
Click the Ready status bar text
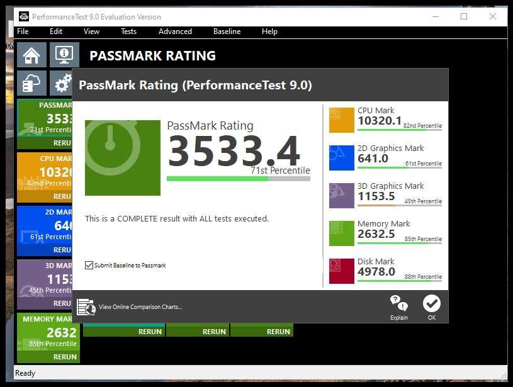click(25, 373)
